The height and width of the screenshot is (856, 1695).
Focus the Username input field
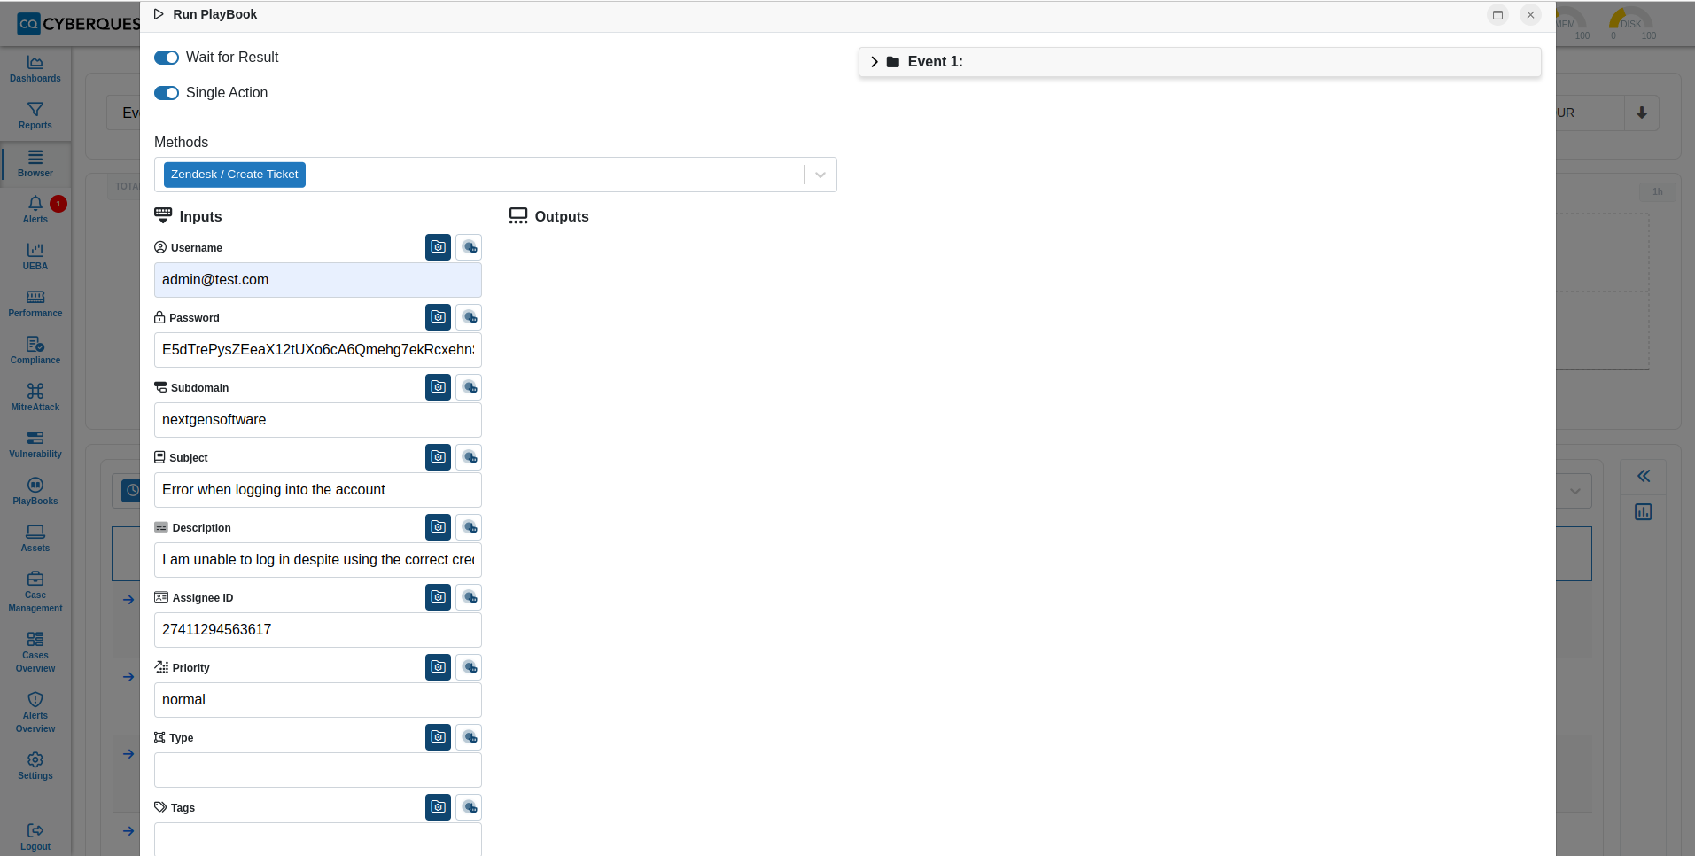[318, 280]
